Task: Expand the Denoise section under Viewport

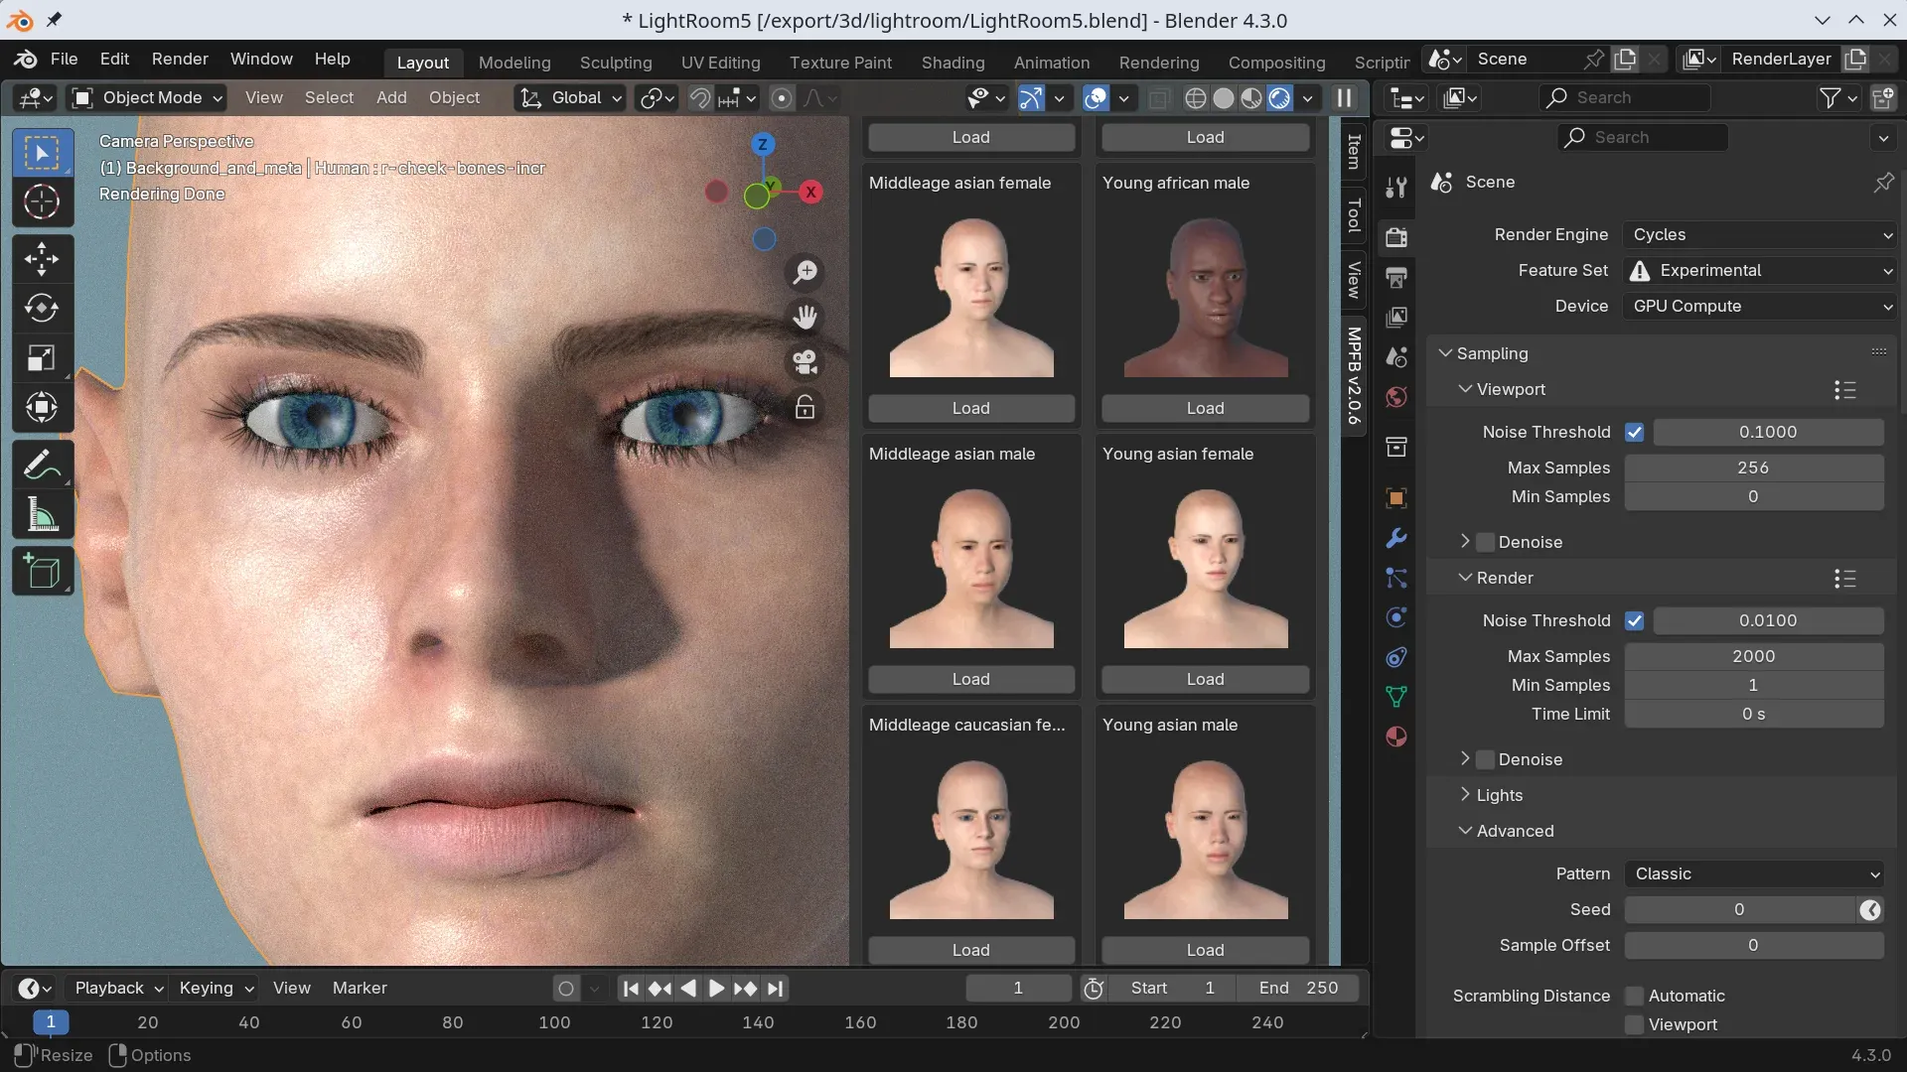Action: coord(1466,542)
